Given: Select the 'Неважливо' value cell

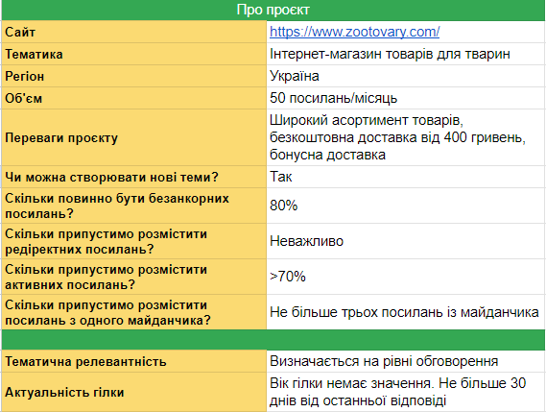Looking at the screenshot, I should coord(406,241).
